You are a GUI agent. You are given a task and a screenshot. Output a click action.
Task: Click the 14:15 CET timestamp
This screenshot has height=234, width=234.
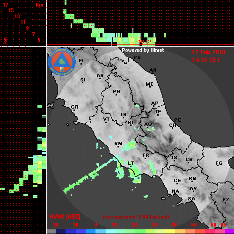206,60
